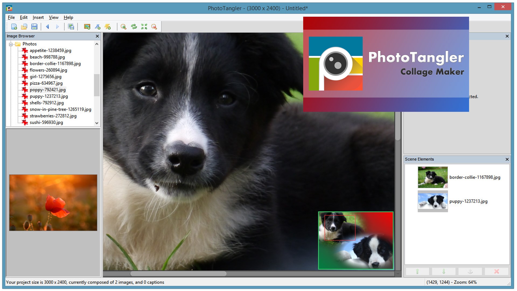Viewport: 517px width, 291px height.
Task: Collapse the Photos folder tree node
Action: (11, 44)
